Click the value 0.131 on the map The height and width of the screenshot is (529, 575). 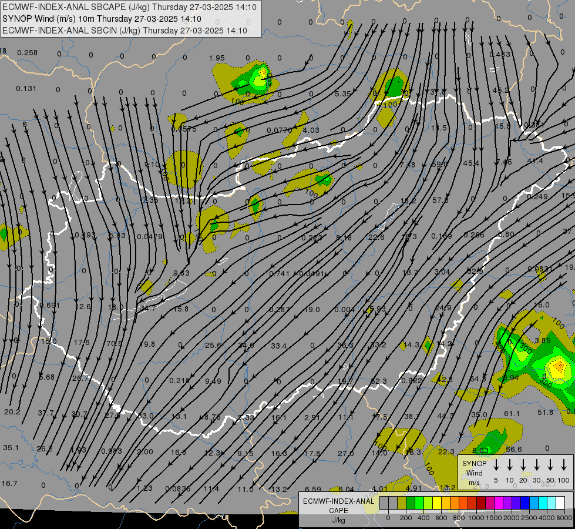26,89
